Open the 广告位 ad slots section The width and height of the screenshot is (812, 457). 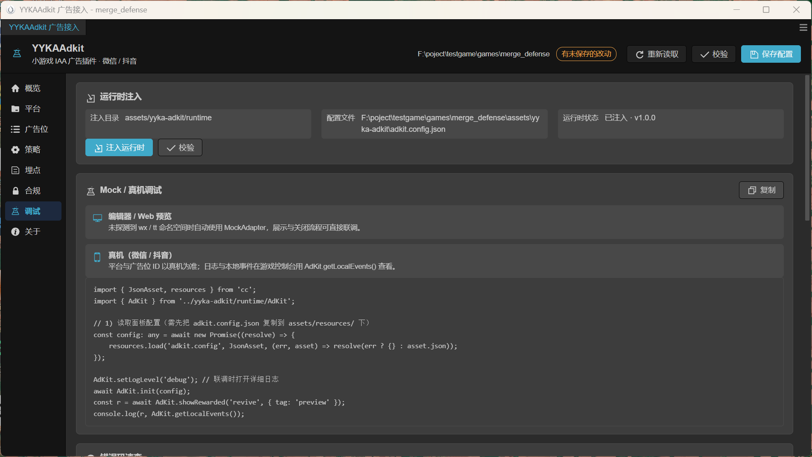(33, 129)
